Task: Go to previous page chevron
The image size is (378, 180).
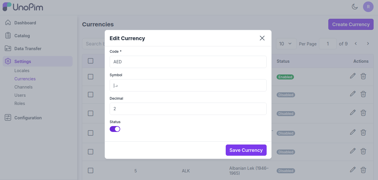Action: 356,44
